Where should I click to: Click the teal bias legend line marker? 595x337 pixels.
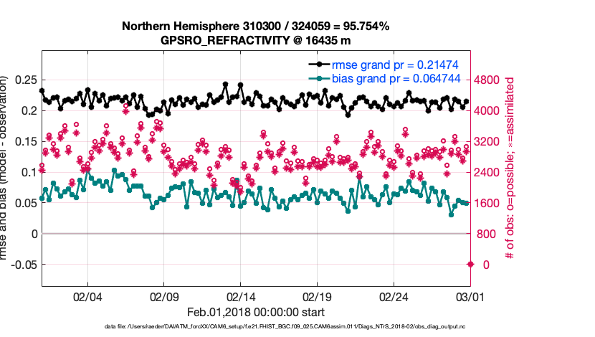(x=318, y=78)
